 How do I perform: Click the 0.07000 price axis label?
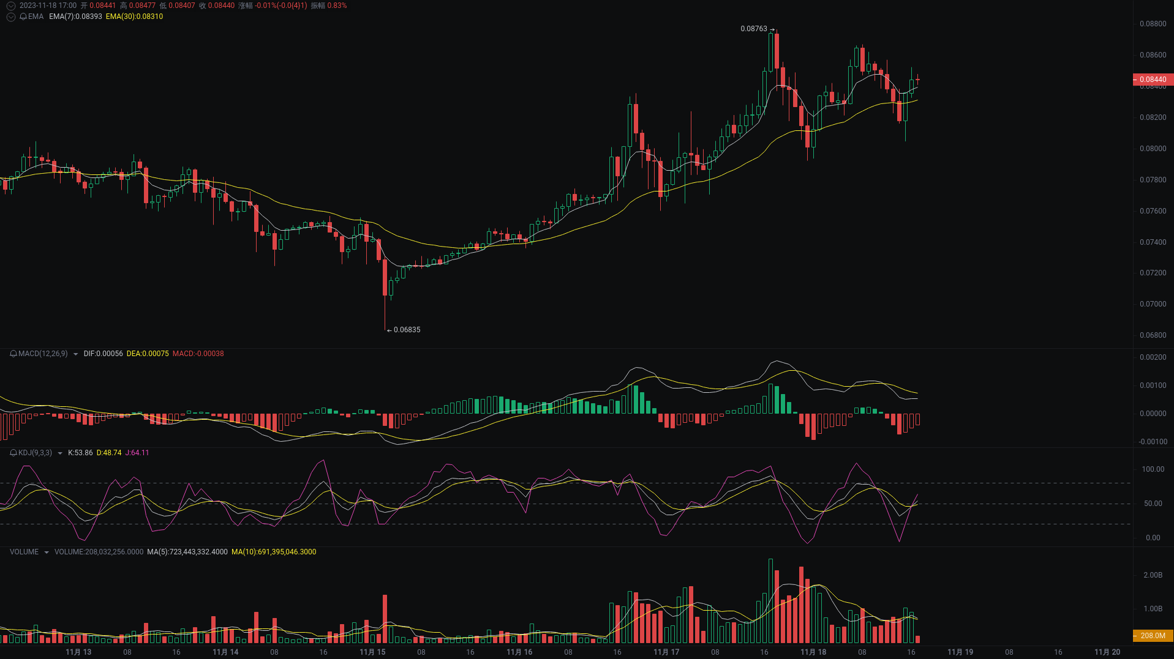[1153, 304]
